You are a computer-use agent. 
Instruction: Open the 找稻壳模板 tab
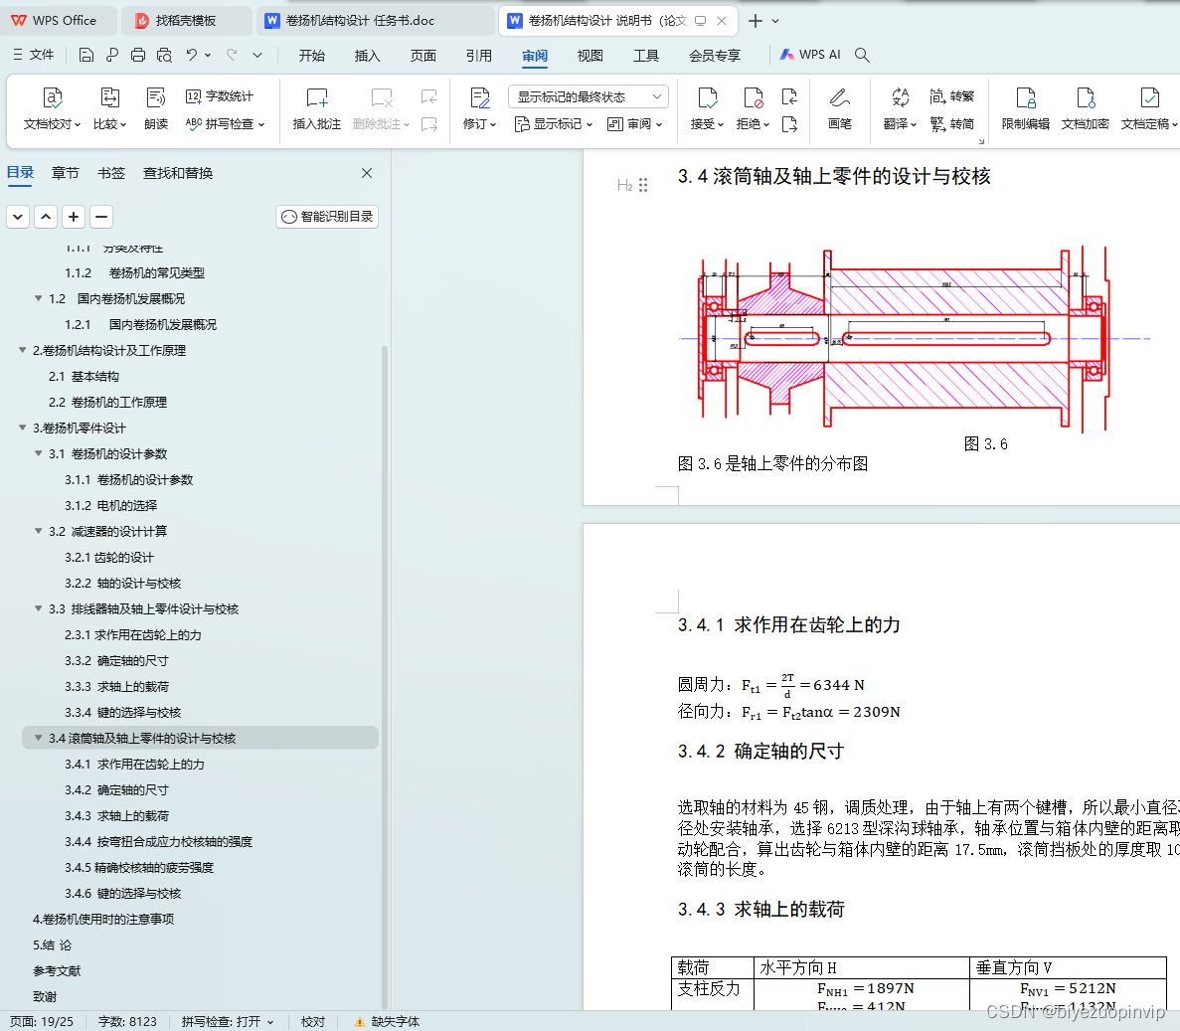(187, 21)
